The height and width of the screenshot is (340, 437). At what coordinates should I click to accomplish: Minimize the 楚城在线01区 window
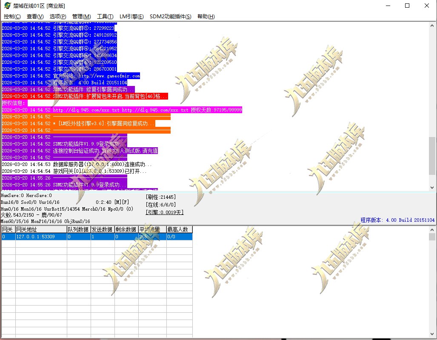click(x=388, y=6)
